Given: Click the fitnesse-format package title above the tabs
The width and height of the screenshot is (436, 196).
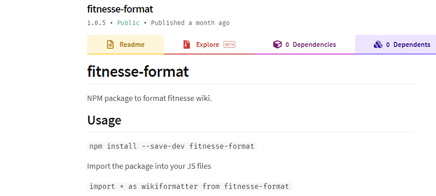Looking at the screenshot, I should coord(120,9).
